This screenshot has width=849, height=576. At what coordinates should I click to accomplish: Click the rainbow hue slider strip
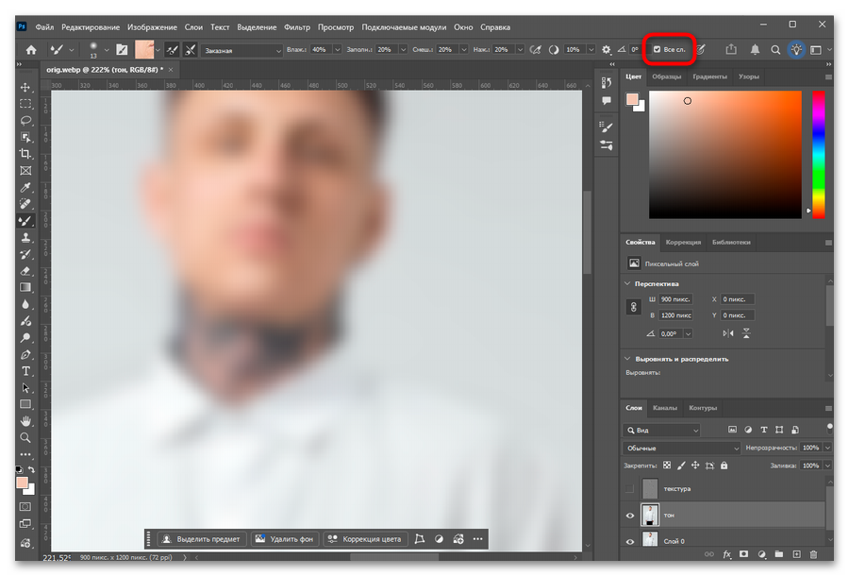[819, 155]
